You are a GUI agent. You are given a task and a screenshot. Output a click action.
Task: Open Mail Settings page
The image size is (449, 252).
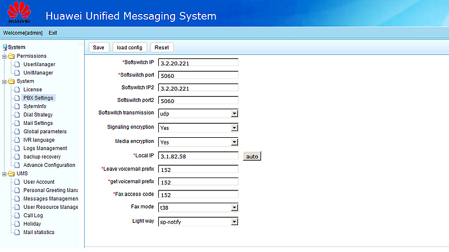pyautogui.click(x=38, y=123)
